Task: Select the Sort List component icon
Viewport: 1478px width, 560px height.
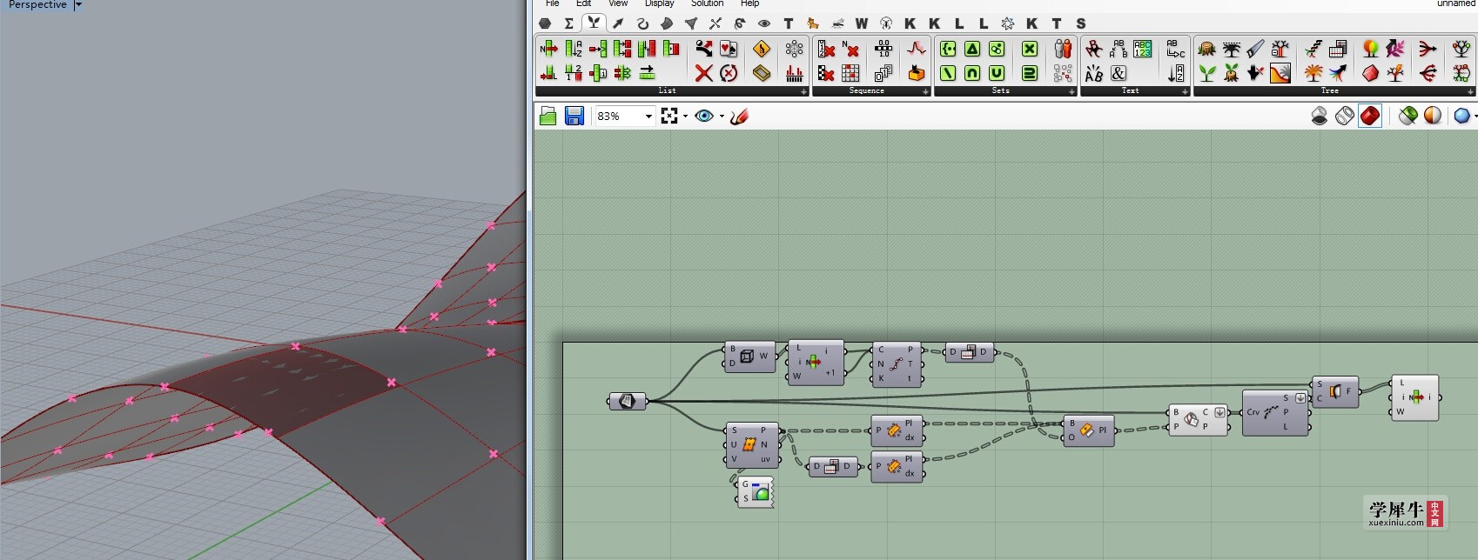Action: (x=573, y=49)
